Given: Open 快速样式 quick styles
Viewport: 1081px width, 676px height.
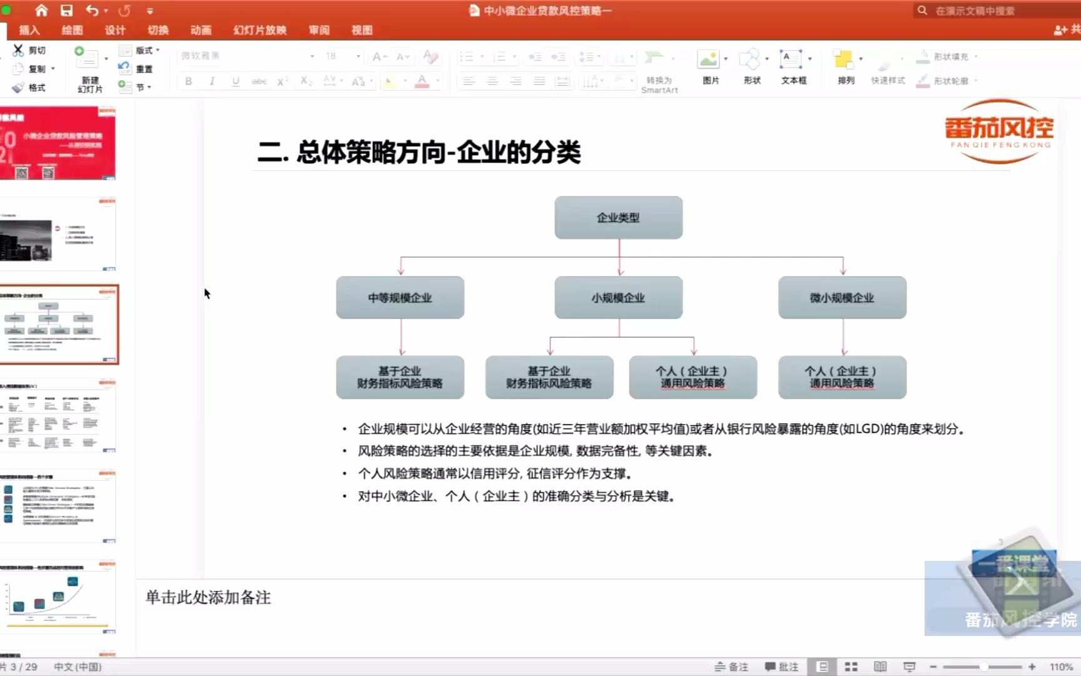Looking at the screenshot, I should click(x=888, y=70).
